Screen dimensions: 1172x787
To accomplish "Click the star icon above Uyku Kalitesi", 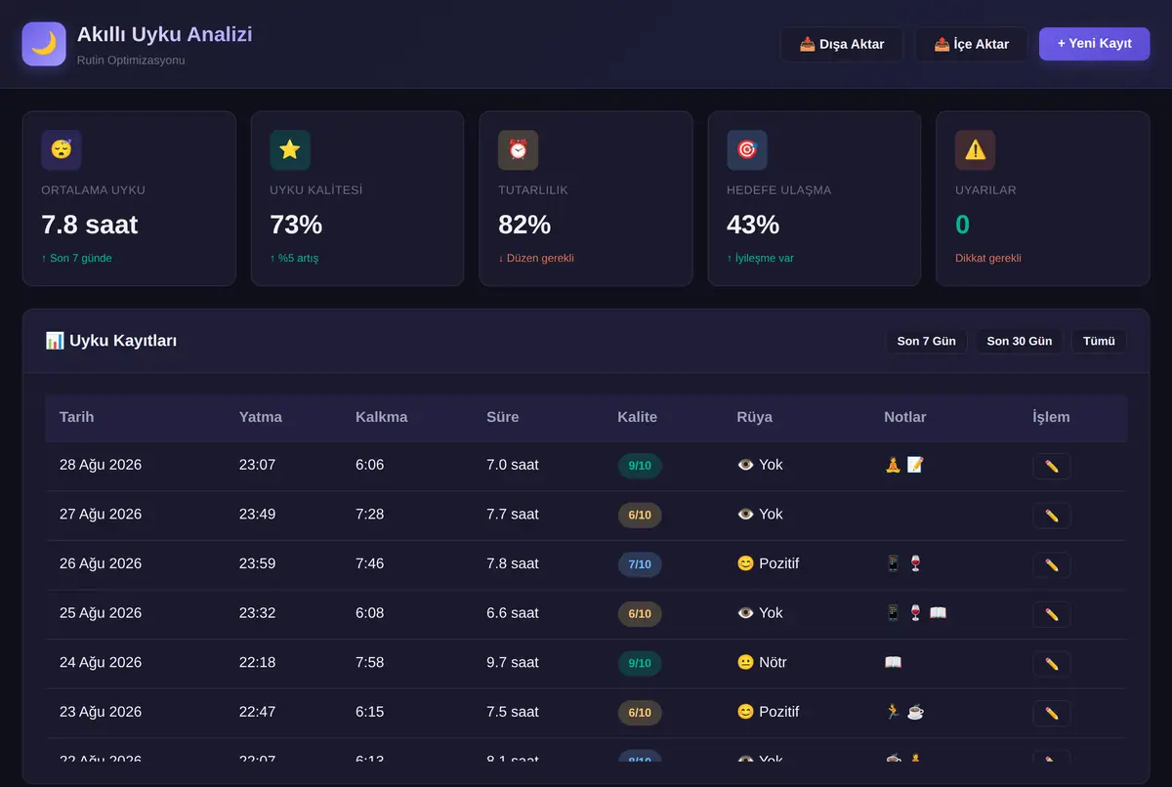I will tap(290, 150).
